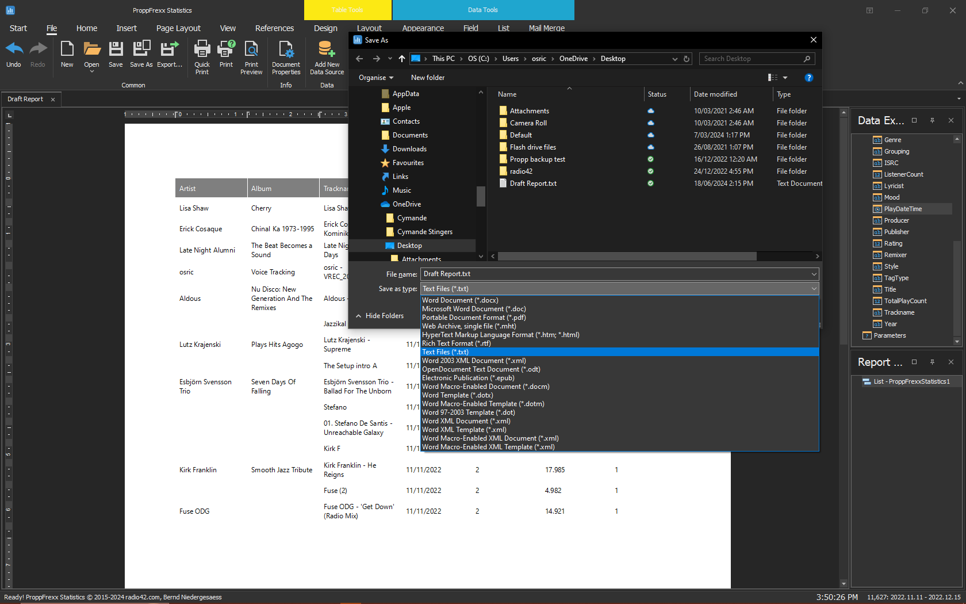Viewport: 966px width, 604px height.
Task: Open the help icon in Save As dialog
Action: point(808,78)
